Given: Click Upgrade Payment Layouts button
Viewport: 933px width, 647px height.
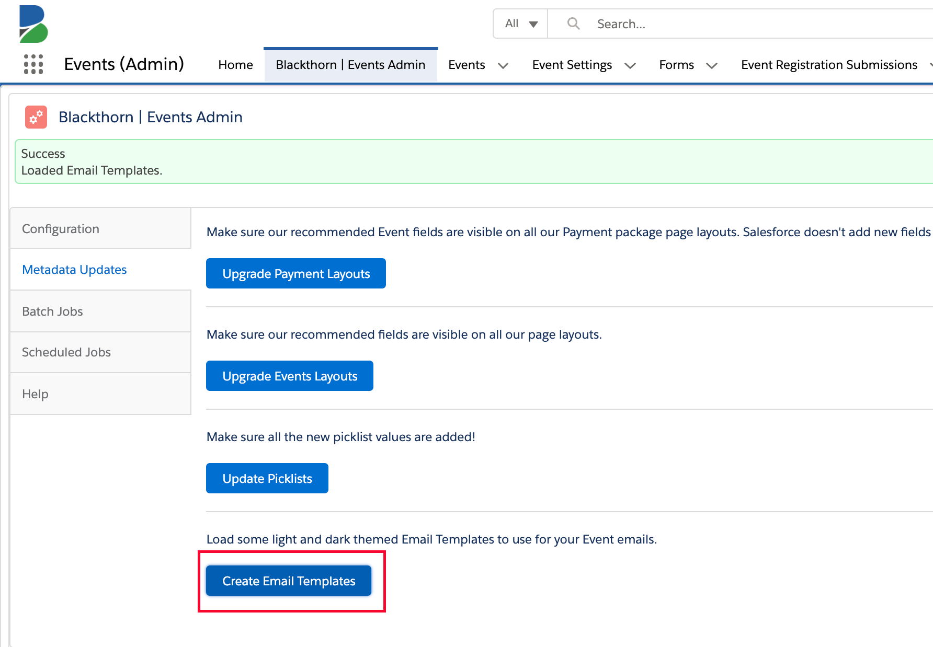Looking at the screenshot, I should click(296, 273).
